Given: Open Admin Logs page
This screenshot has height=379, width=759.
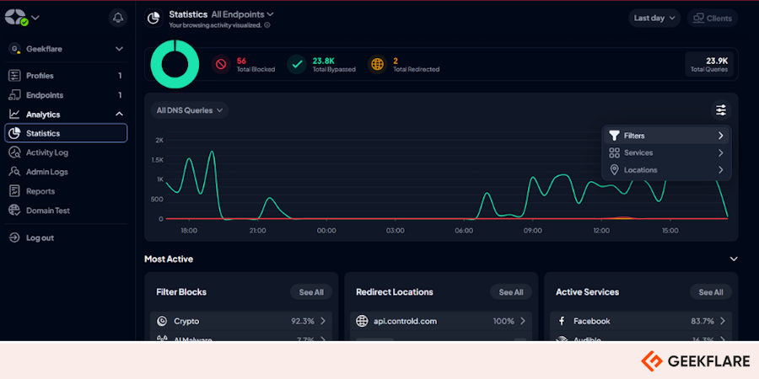Looking at the screenshot, I should [x=66, y=172].
